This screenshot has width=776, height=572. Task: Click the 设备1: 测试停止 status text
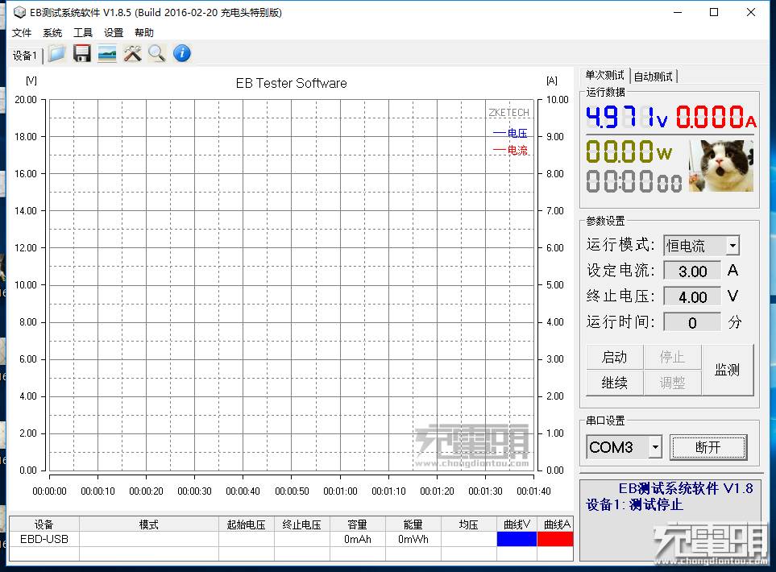[x=634, y=504]
